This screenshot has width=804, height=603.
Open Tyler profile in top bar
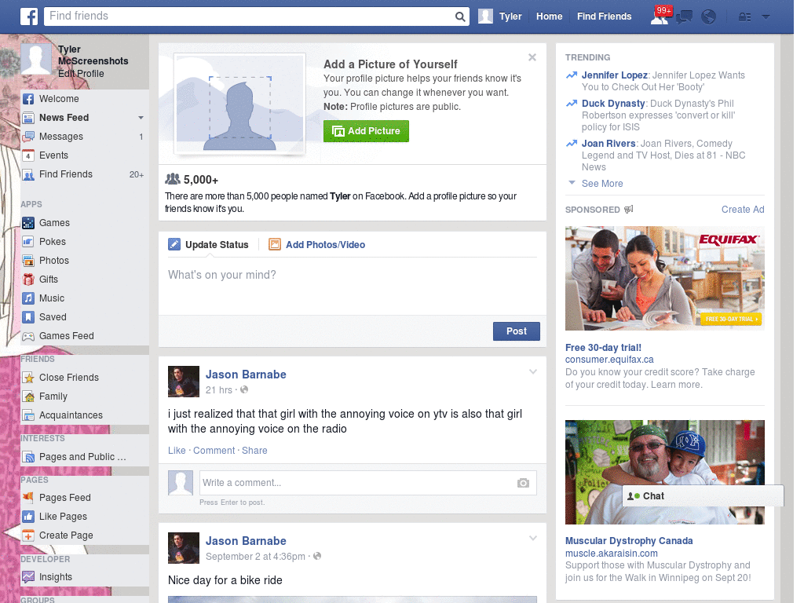500,16
